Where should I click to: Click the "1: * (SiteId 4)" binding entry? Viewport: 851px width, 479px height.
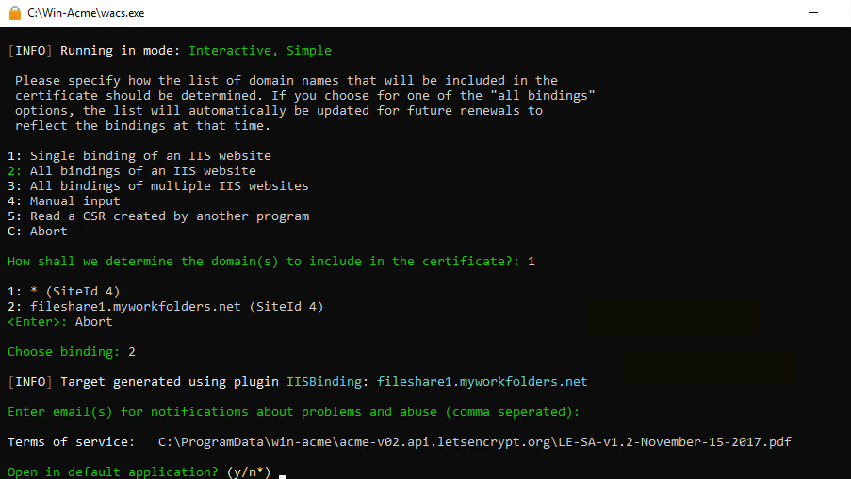[x=63, y=292]
